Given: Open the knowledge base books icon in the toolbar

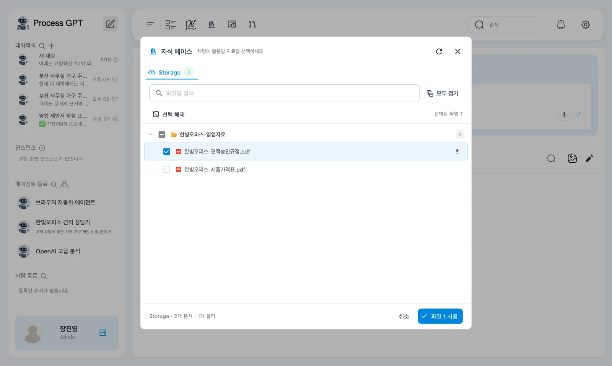Looking at the screenshot, I should pos(212,25).
